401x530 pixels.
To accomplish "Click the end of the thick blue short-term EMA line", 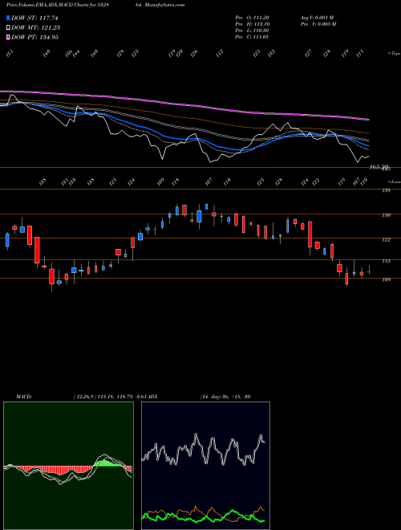I will point(368,146).
